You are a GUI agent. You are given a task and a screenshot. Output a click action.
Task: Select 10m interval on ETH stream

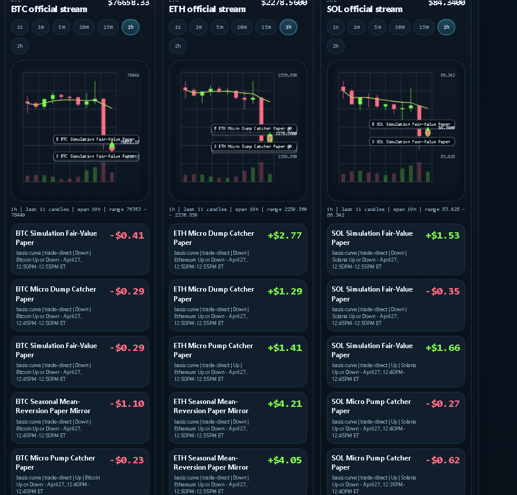241,27
